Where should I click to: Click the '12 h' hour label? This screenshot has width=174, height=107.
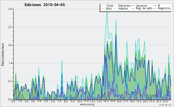pyautogui.click(x=93, y=102)
